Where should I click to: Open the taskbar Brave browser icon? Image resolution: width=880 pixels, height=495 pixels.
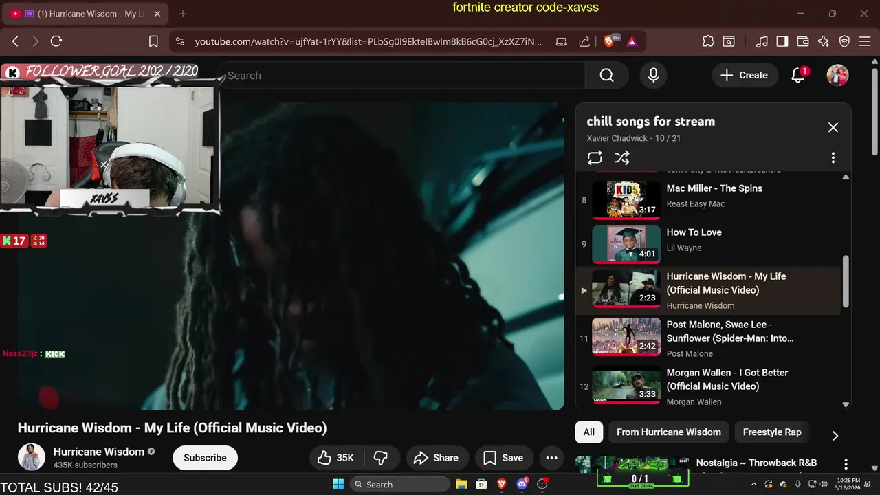502,485
